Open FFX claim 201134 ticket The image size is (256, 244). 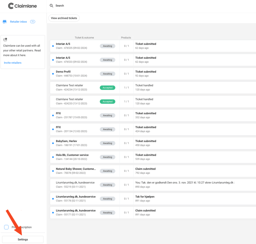[x=153, y=129]
